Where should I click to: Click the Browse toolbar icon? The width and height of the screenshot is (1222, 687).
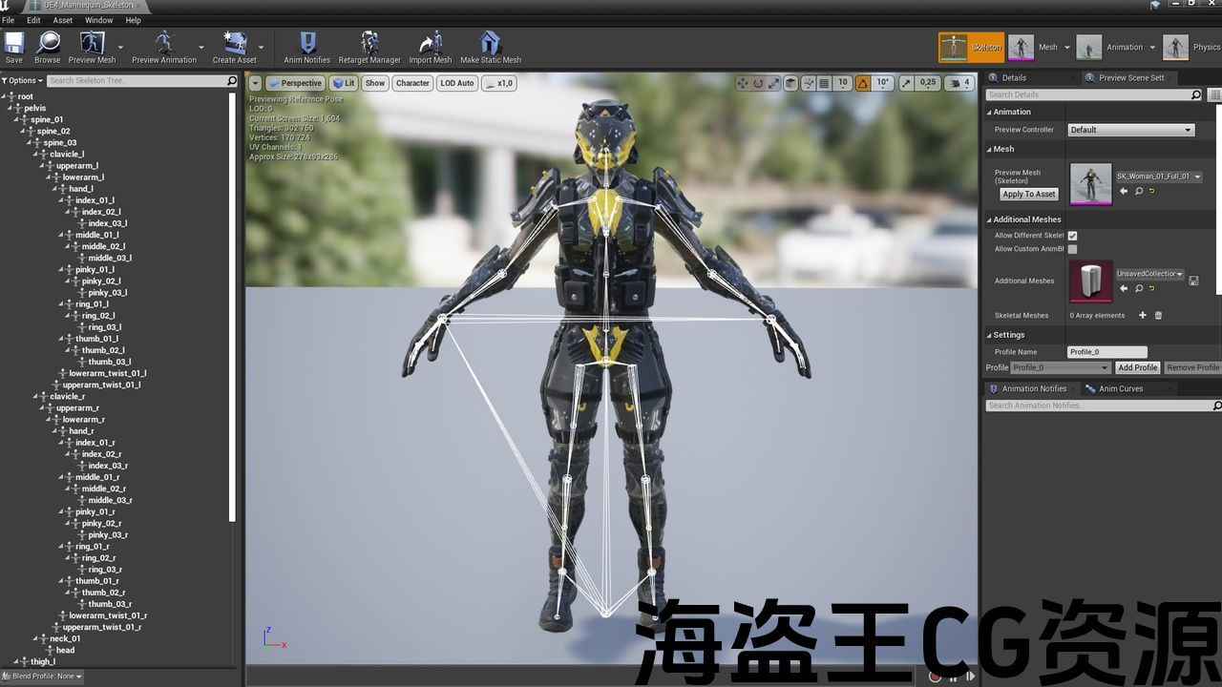tap(48, 47)
